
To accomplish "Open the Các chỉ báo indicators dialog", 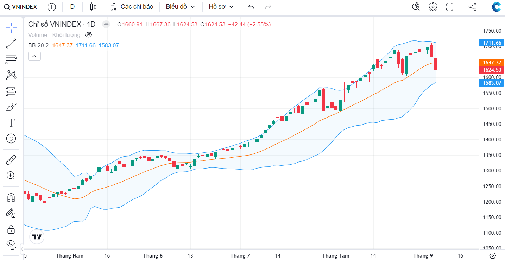I will coord(131,7).
